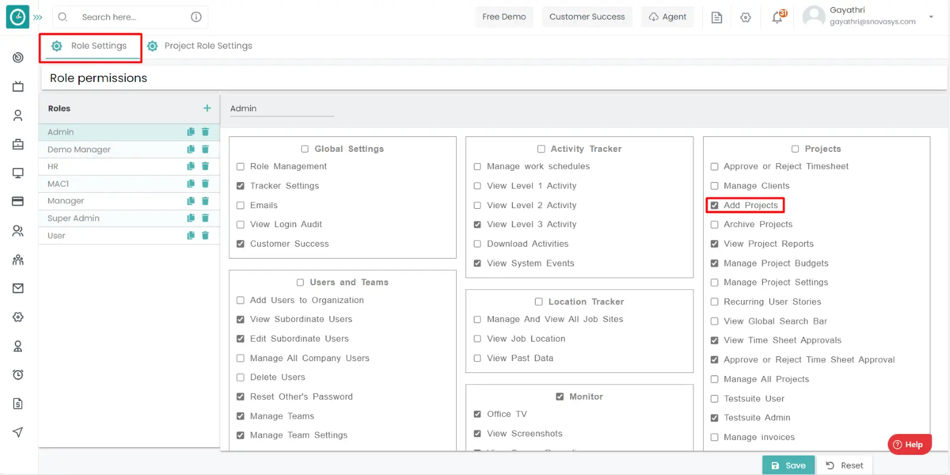The height and width of the screenshot is (475, 950).
Task: Open the mail icon in left sidebar
Action: click(x=18, y=288)
